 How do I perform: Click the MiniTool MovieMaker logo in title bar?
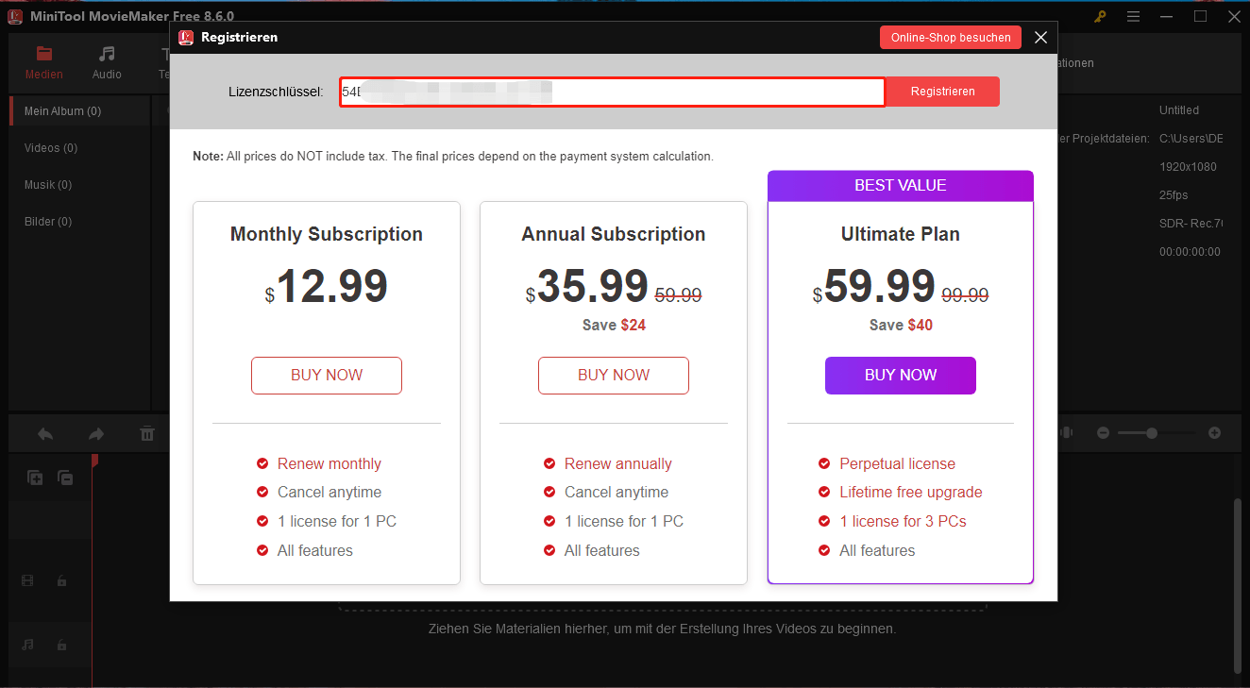(14, 16)
